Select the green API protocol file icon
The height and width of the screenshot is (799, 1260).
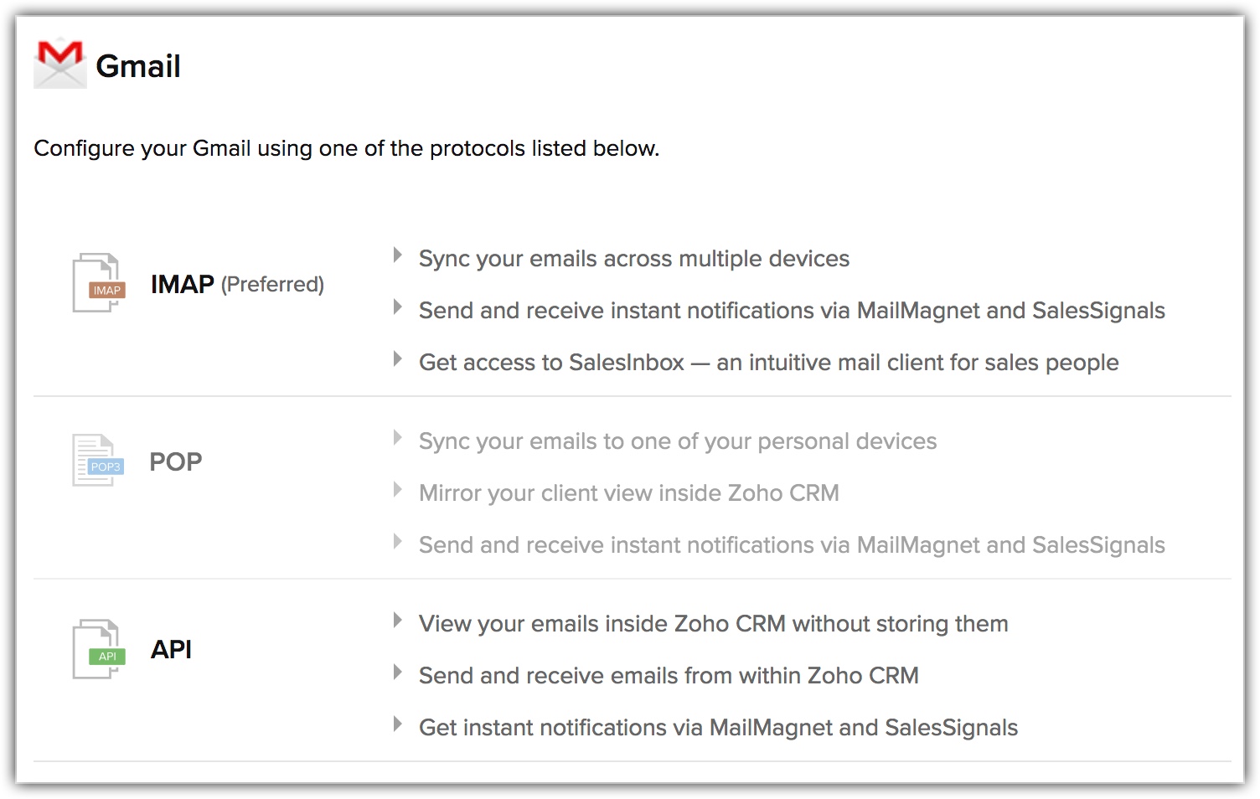pyautogui.click(x=98, y=649)
